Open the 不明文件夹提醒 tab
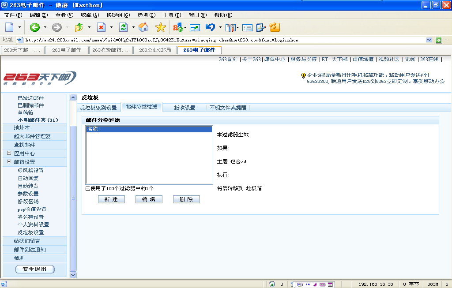Screen dimensions: 452x288 pyautogui.click(x=228, y=108)
